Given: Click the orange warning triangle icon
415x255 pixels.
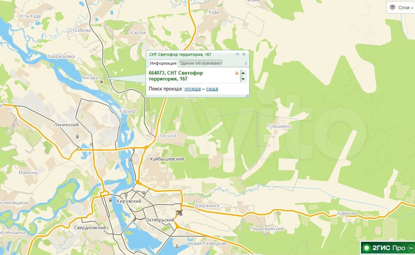Looking at the screenshot, I should click(237, 73).
